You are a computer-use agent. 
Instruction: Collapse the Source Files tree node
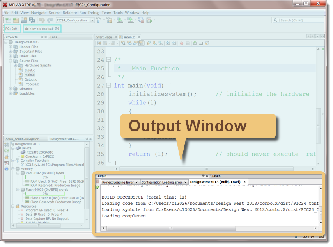pyautogui.click(x=11, y=61)
